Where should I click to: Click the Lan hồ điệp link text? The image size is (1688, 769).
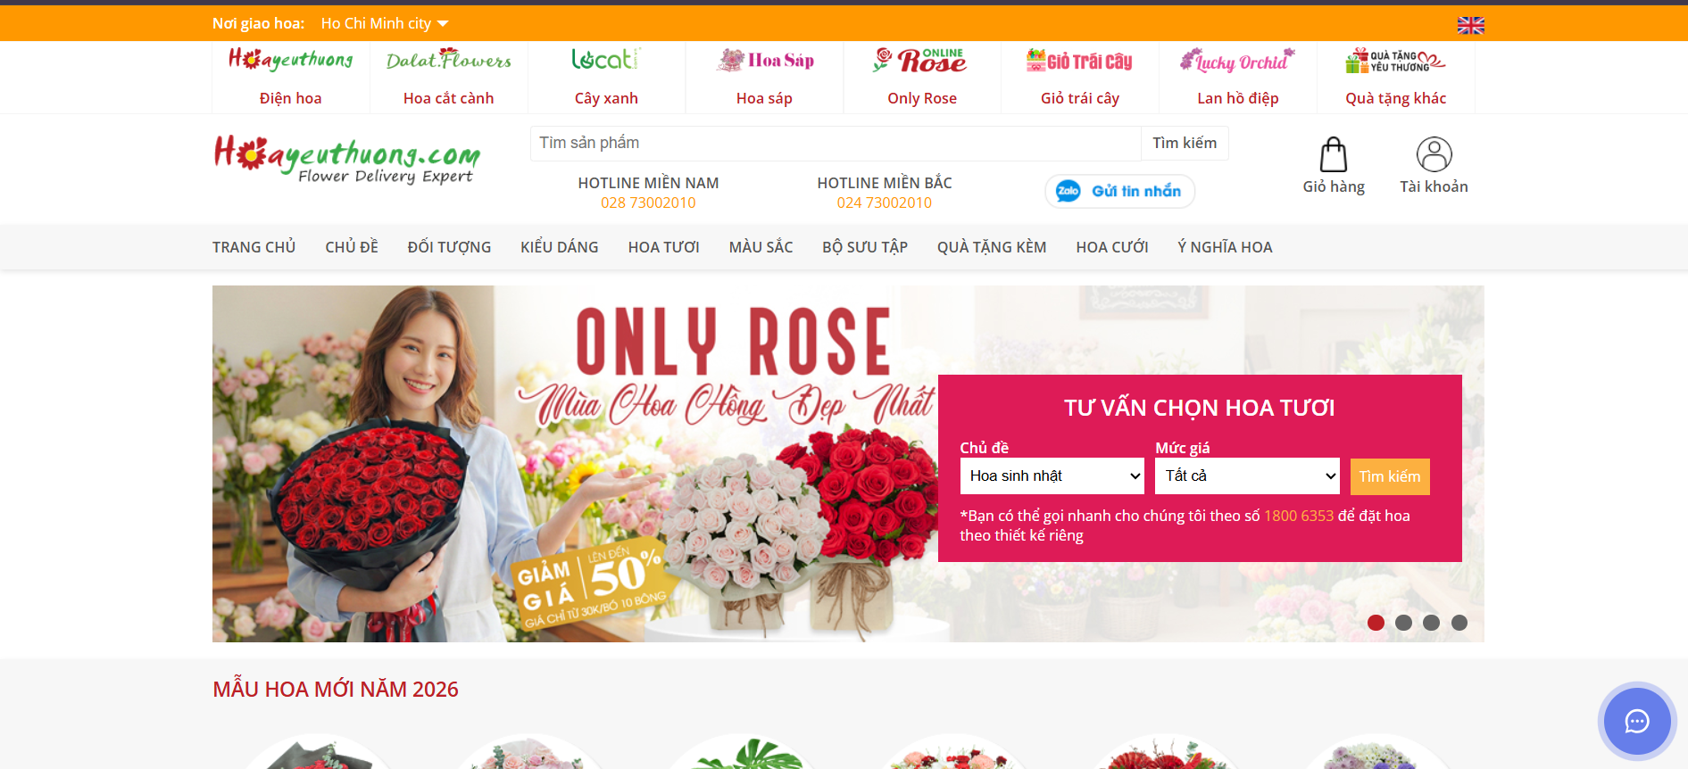pyautogui.click(x=1238, y=98)
